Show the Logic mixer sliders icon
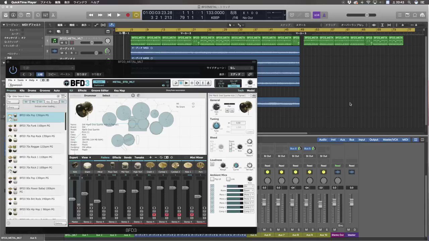Image resolution: width=429 pixels, height=241 pixels. click(x=45, y=15)
